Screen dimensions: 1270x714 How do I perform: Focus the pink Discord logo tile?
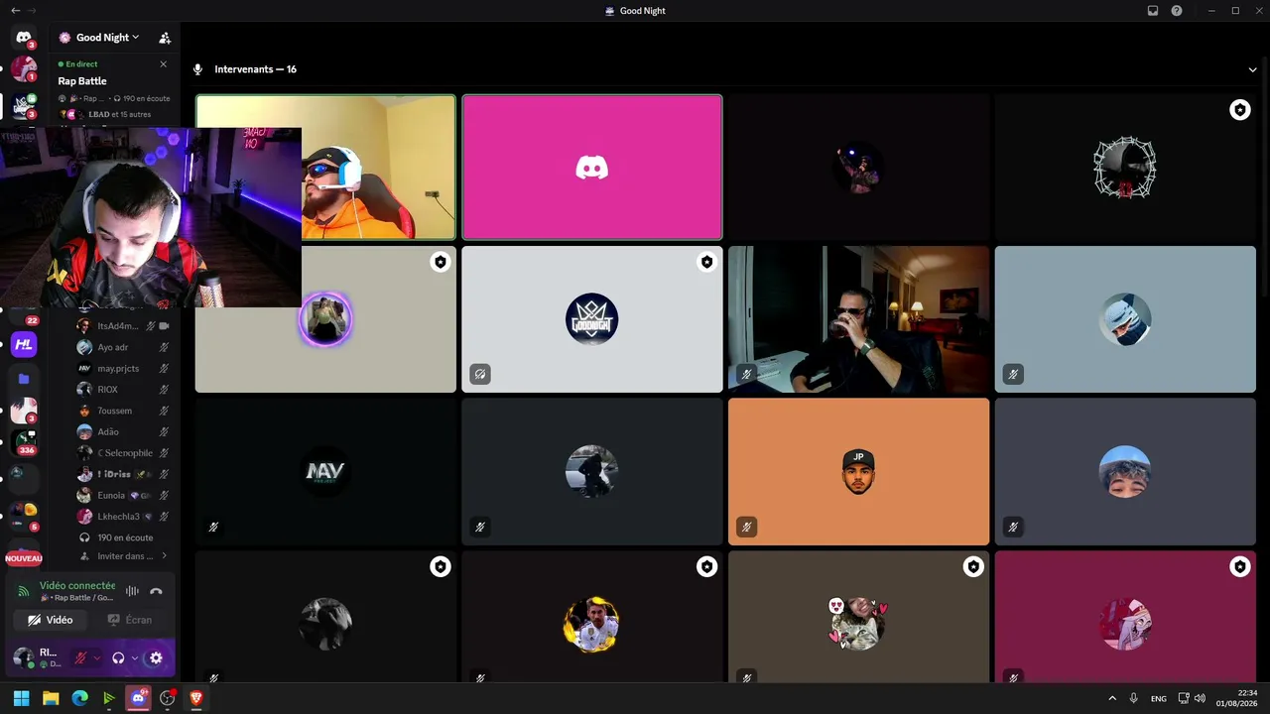tap(592, 168)
